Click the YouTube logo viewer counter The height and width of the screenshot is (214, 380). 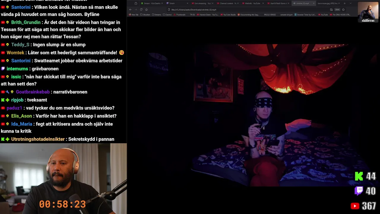click(364, 206)
